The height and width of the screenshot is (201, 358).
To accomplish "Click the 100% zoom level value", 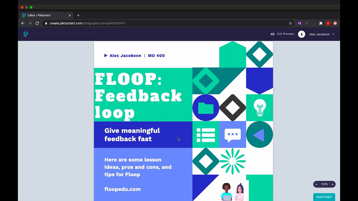I will [324, 184].
